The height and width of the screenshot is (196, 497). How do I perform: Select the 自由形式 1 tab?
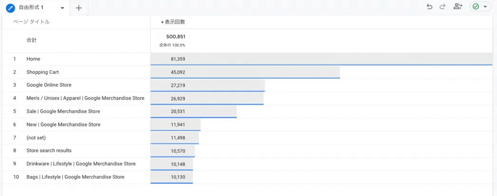pyautogui.click(x=31, y=8)
